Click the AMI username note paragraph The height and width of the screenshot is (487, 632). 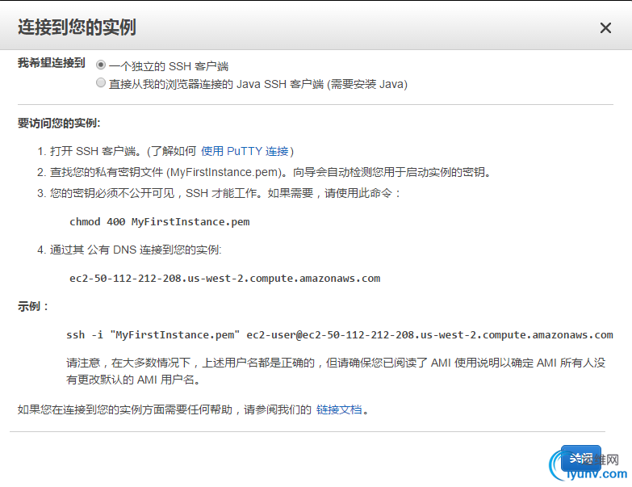click(336, 371)
